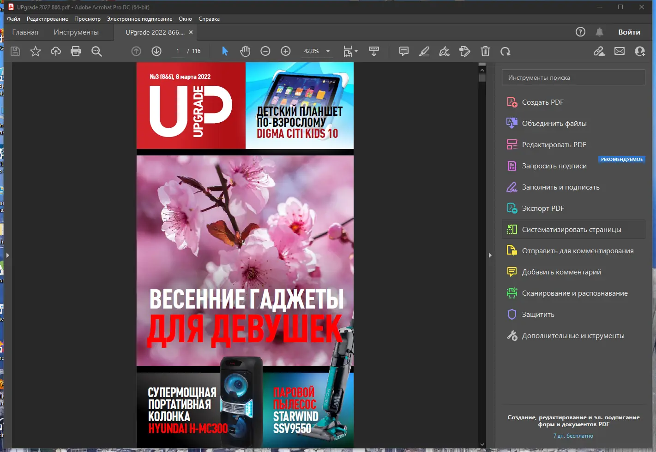Rotate pages with the rotate icon
Viewport: 656px width, 452px height.
click(506, 51)
